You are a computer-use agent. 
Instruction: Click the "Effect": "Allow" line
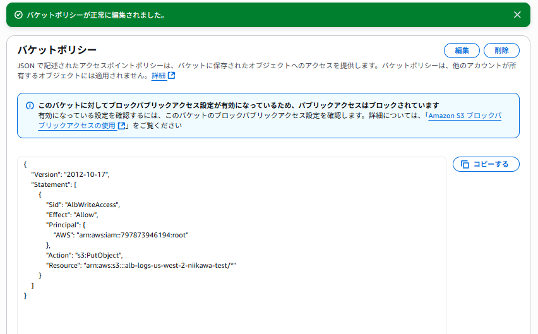click(x=72, y=215)
